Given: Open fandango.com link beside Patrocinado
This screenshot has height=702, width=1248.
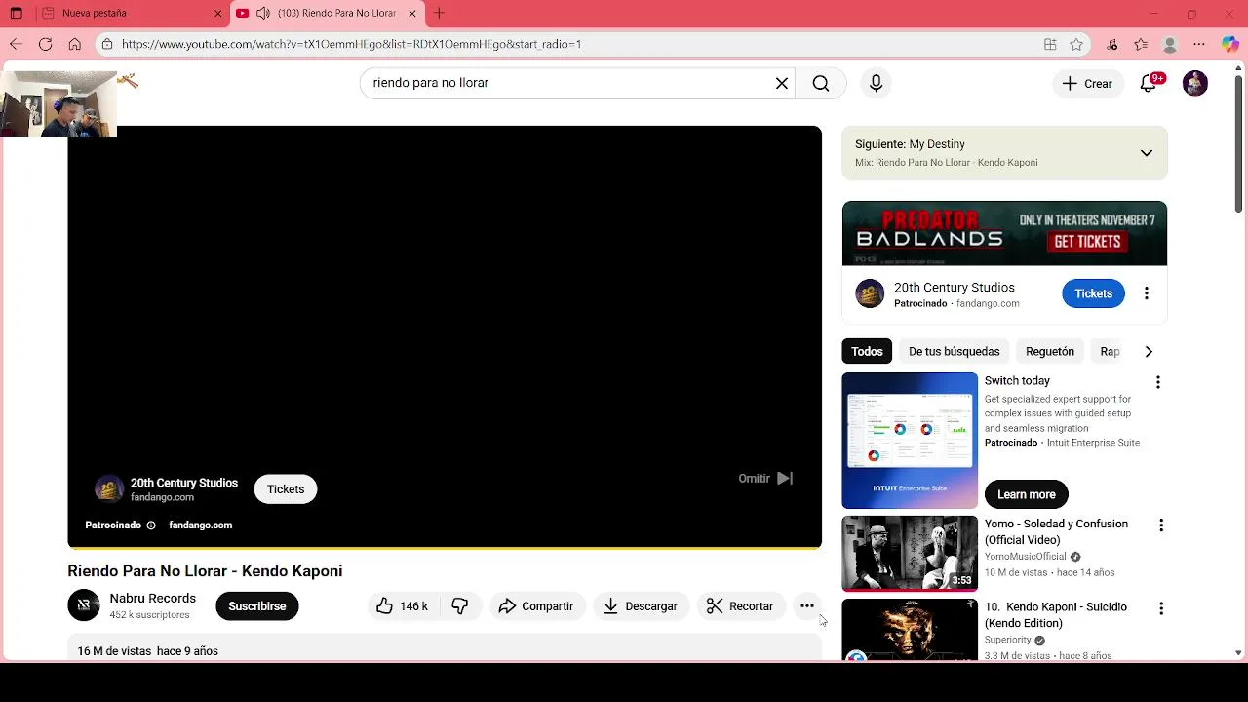Looking at the screenshot, I should click(x=200, y=525).
